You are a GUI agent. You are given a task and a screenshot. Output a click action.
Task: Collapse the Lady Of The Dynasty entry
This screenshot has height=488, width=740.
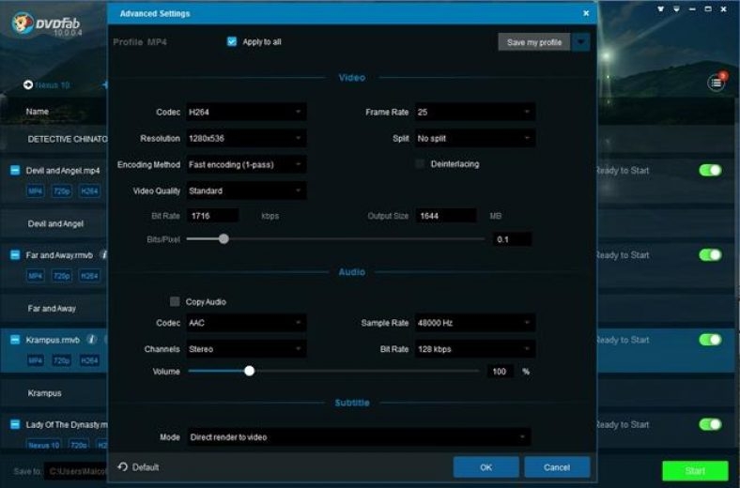[x=15, y=424]
